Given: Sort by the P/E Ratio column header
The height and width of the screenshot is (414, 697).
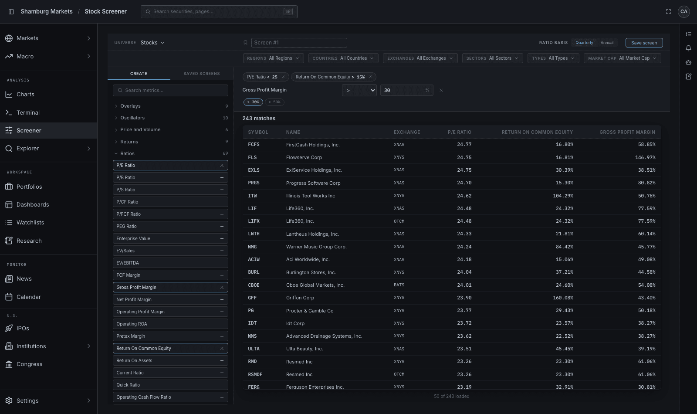Looking at the screenshot, I should [460, 132].
